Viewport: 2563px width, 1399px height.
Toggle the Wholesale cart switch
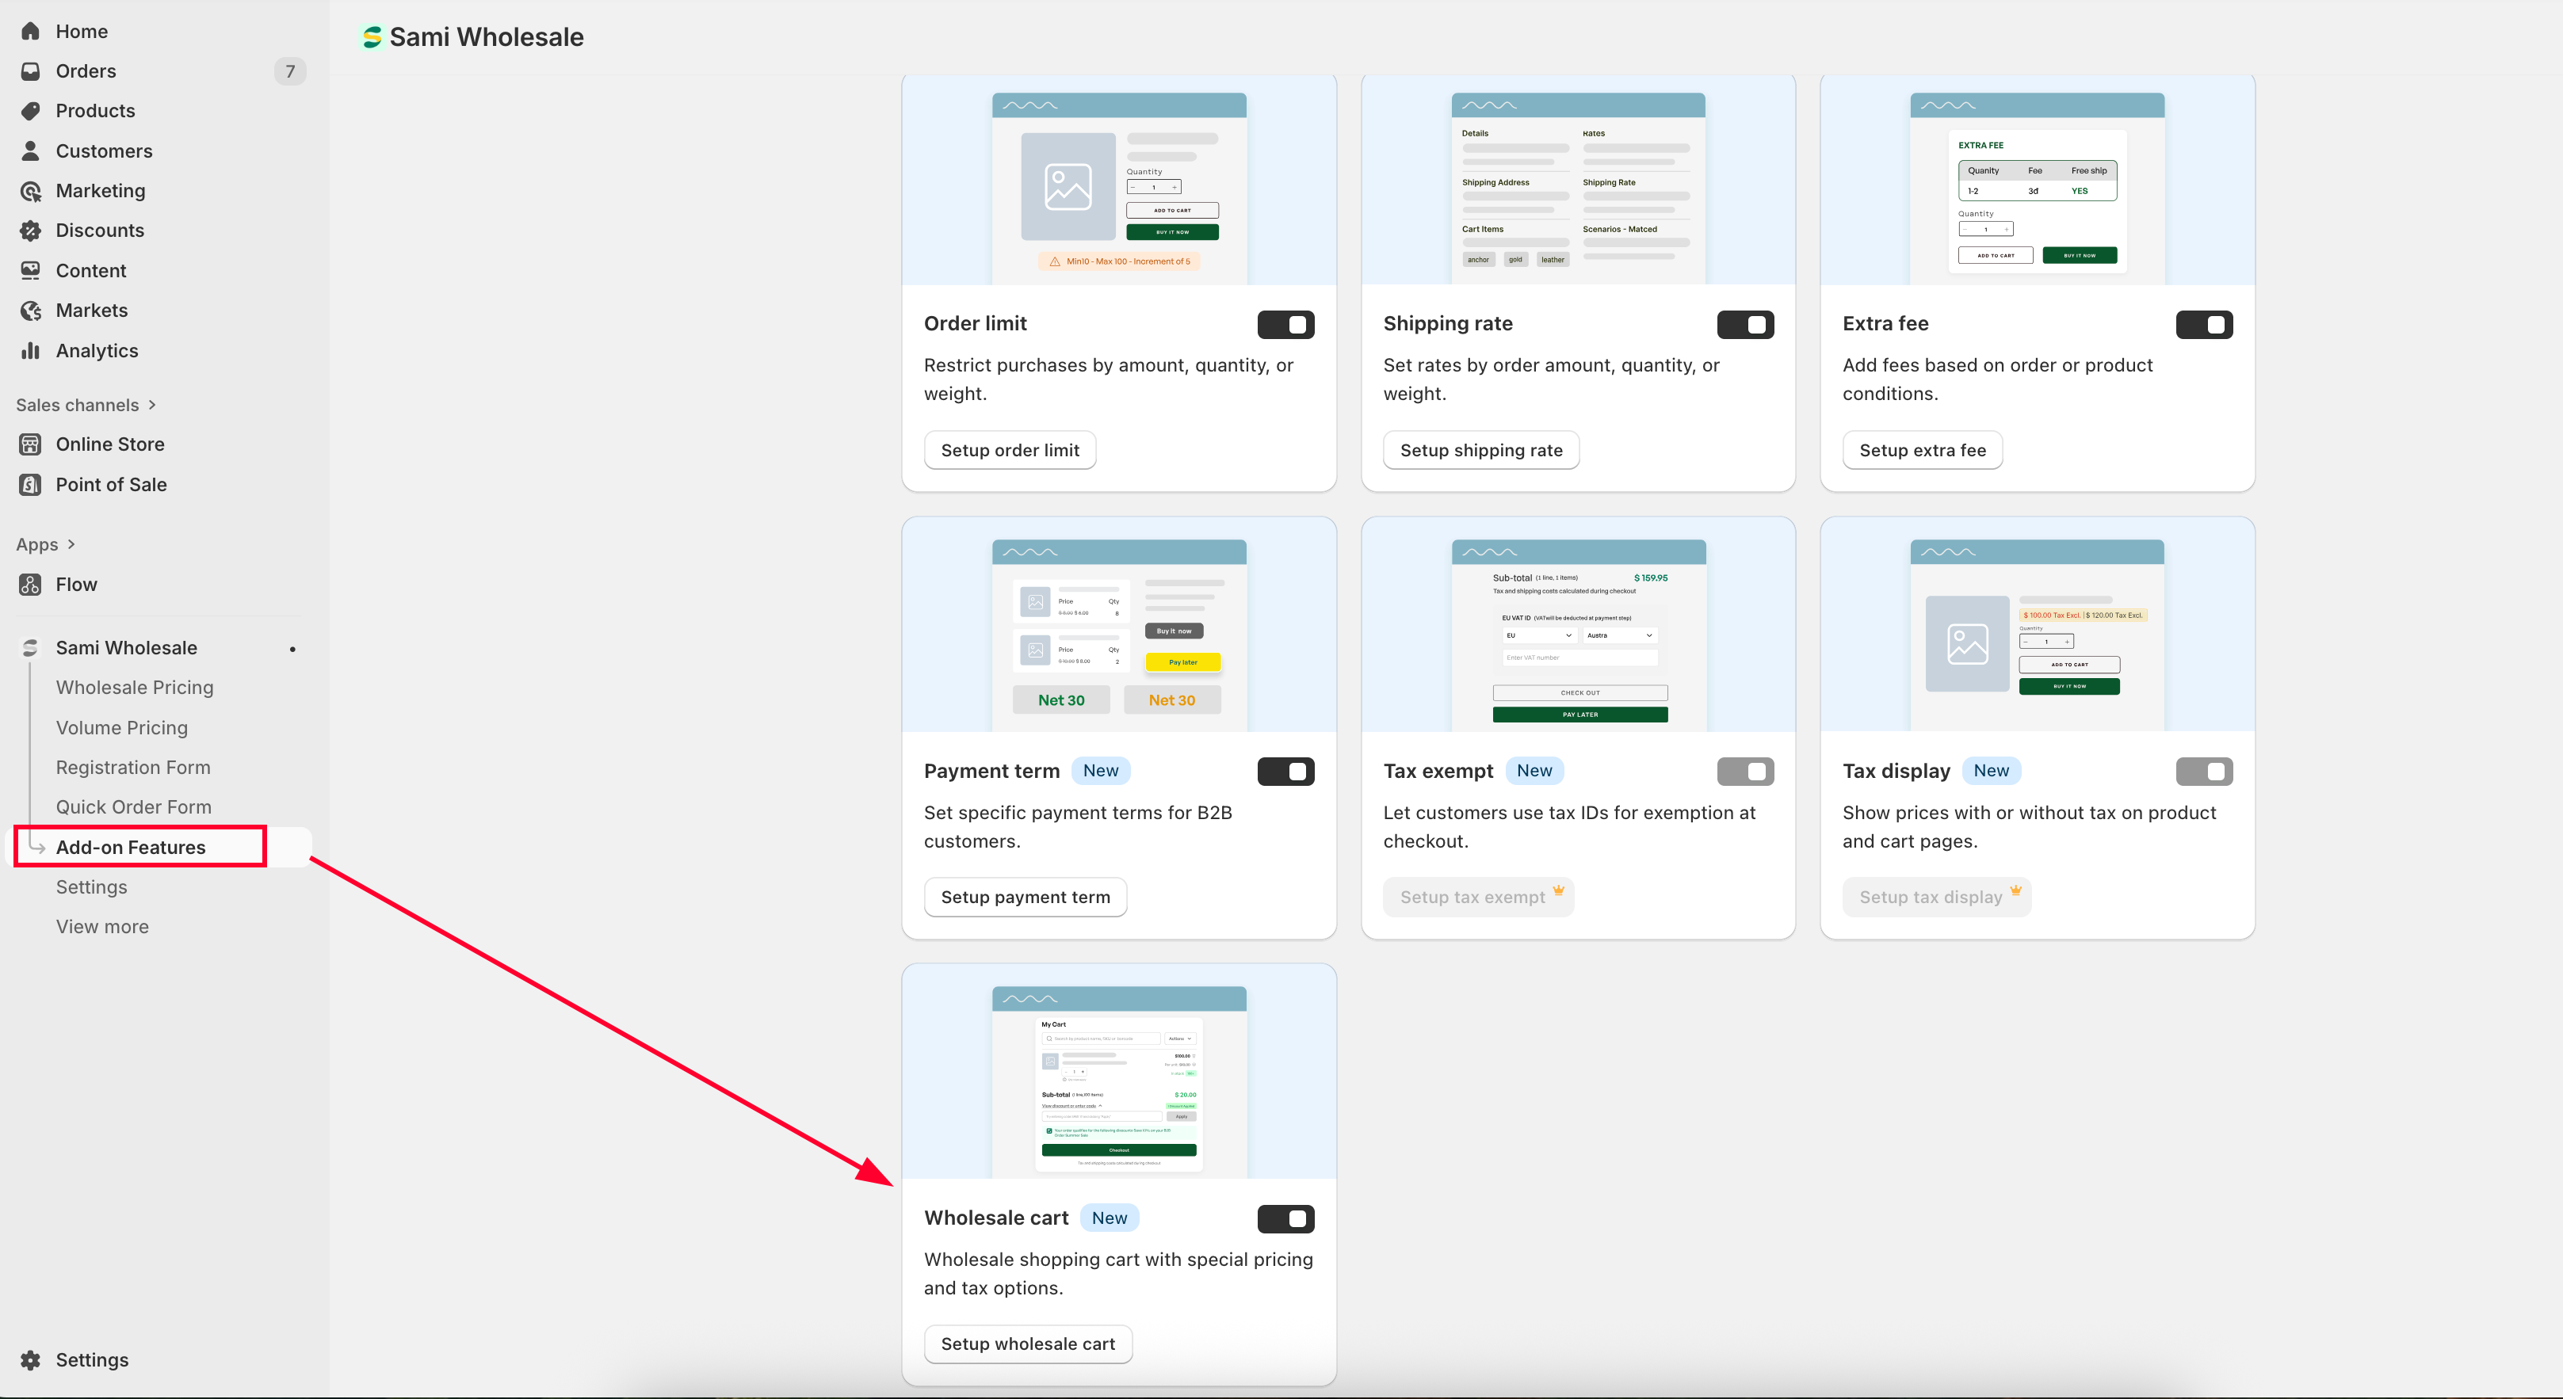tap(1285, 1218)
